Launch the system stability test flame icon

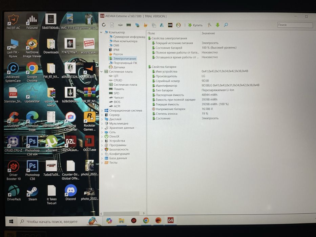(x=146, y=25)
